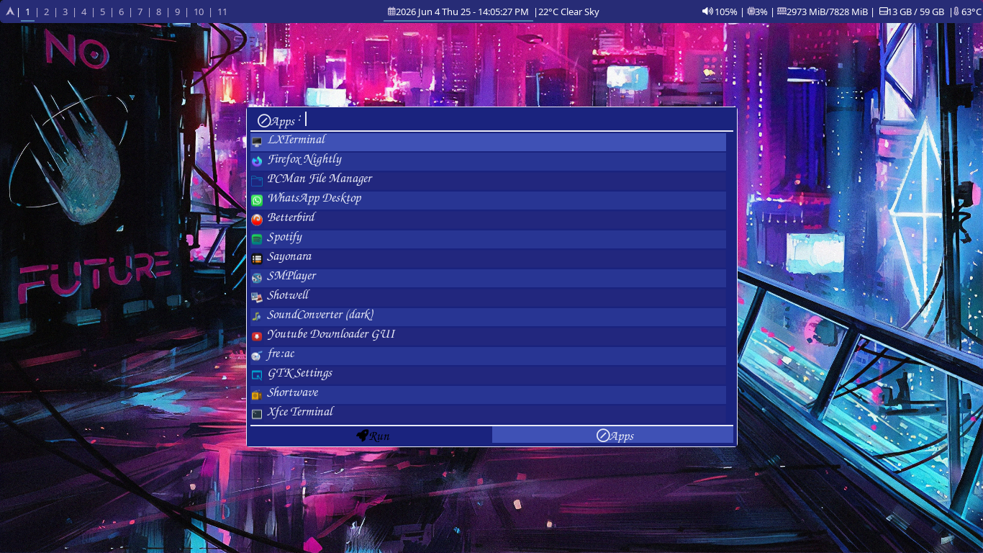Click the Sayonara player icon

[x=257, y=258]
